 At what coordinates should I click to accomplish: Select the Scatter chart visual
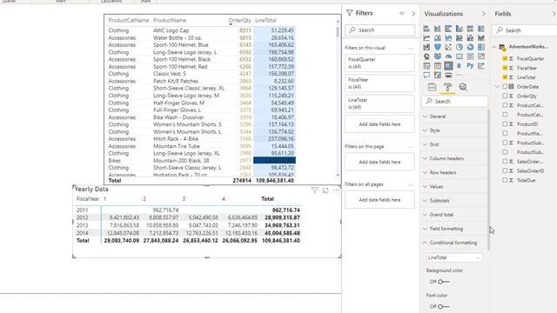pyautogui.click(x=448, y=47)
